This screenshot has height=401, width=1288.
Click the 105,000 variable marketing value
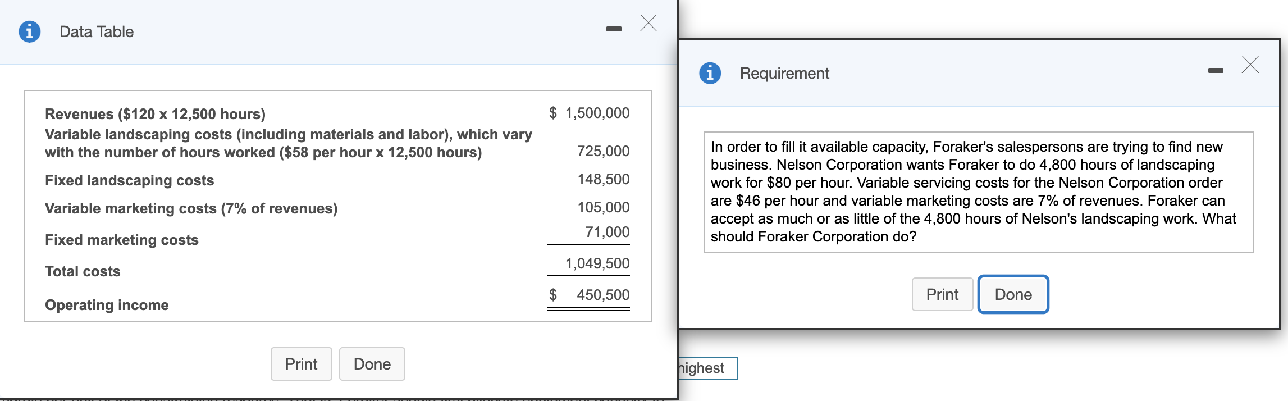[604, 207]
